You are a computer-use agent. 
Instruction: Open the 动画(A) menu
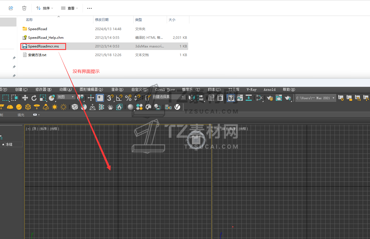66,90
